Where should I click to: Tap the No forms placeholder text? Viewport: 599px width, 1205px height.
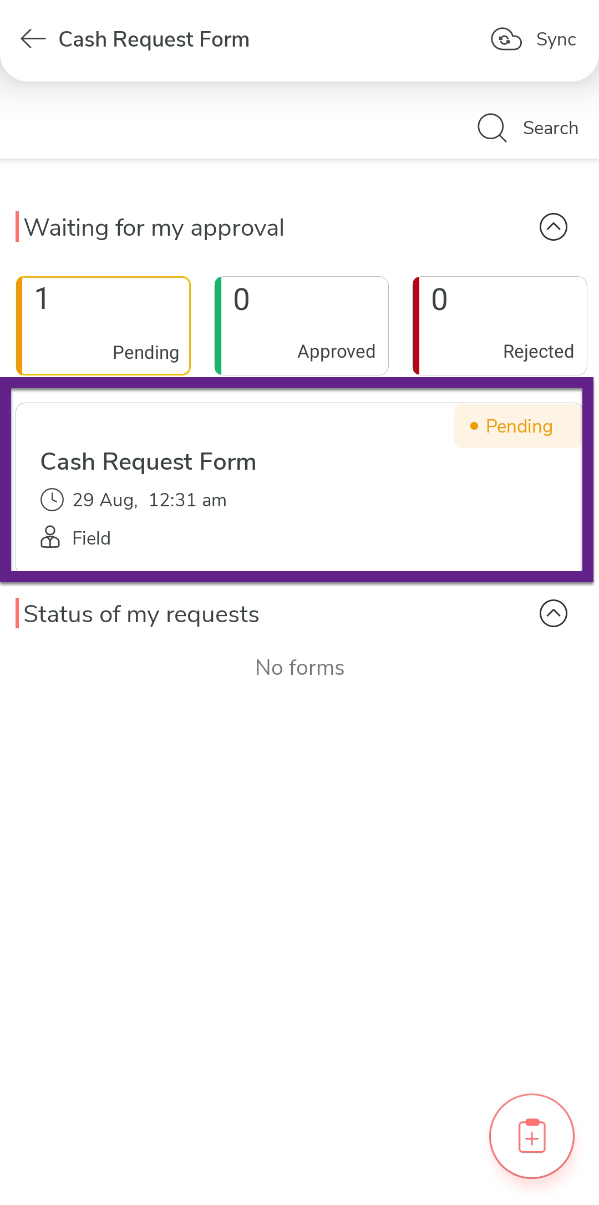(x=299, y=668)
